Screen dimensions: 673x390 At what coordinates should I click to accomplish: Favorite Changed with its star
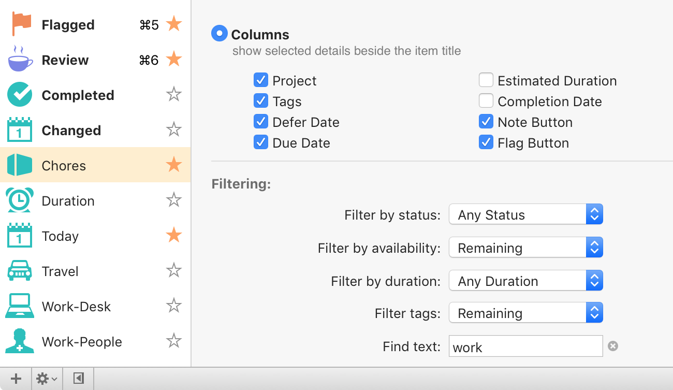(174, 129)
